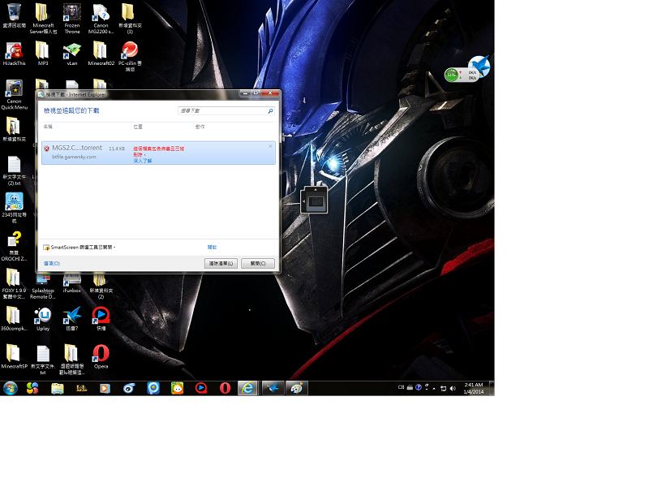Image resolution: width=649 pixels, height=487 pixels.
Task: Launch the Opera desktop shortcut
Action: (x=101, y=356)
